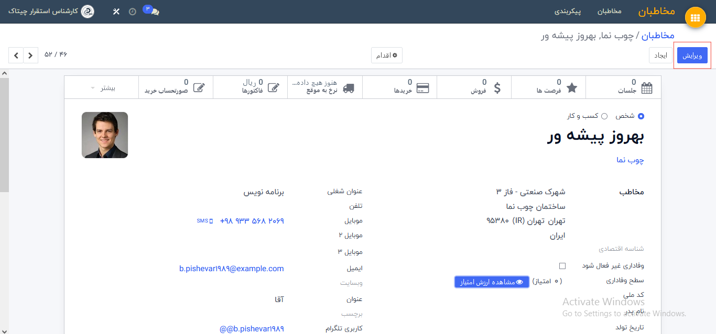Open the dollar Sales stat button
716x334 pixels.
474,87
